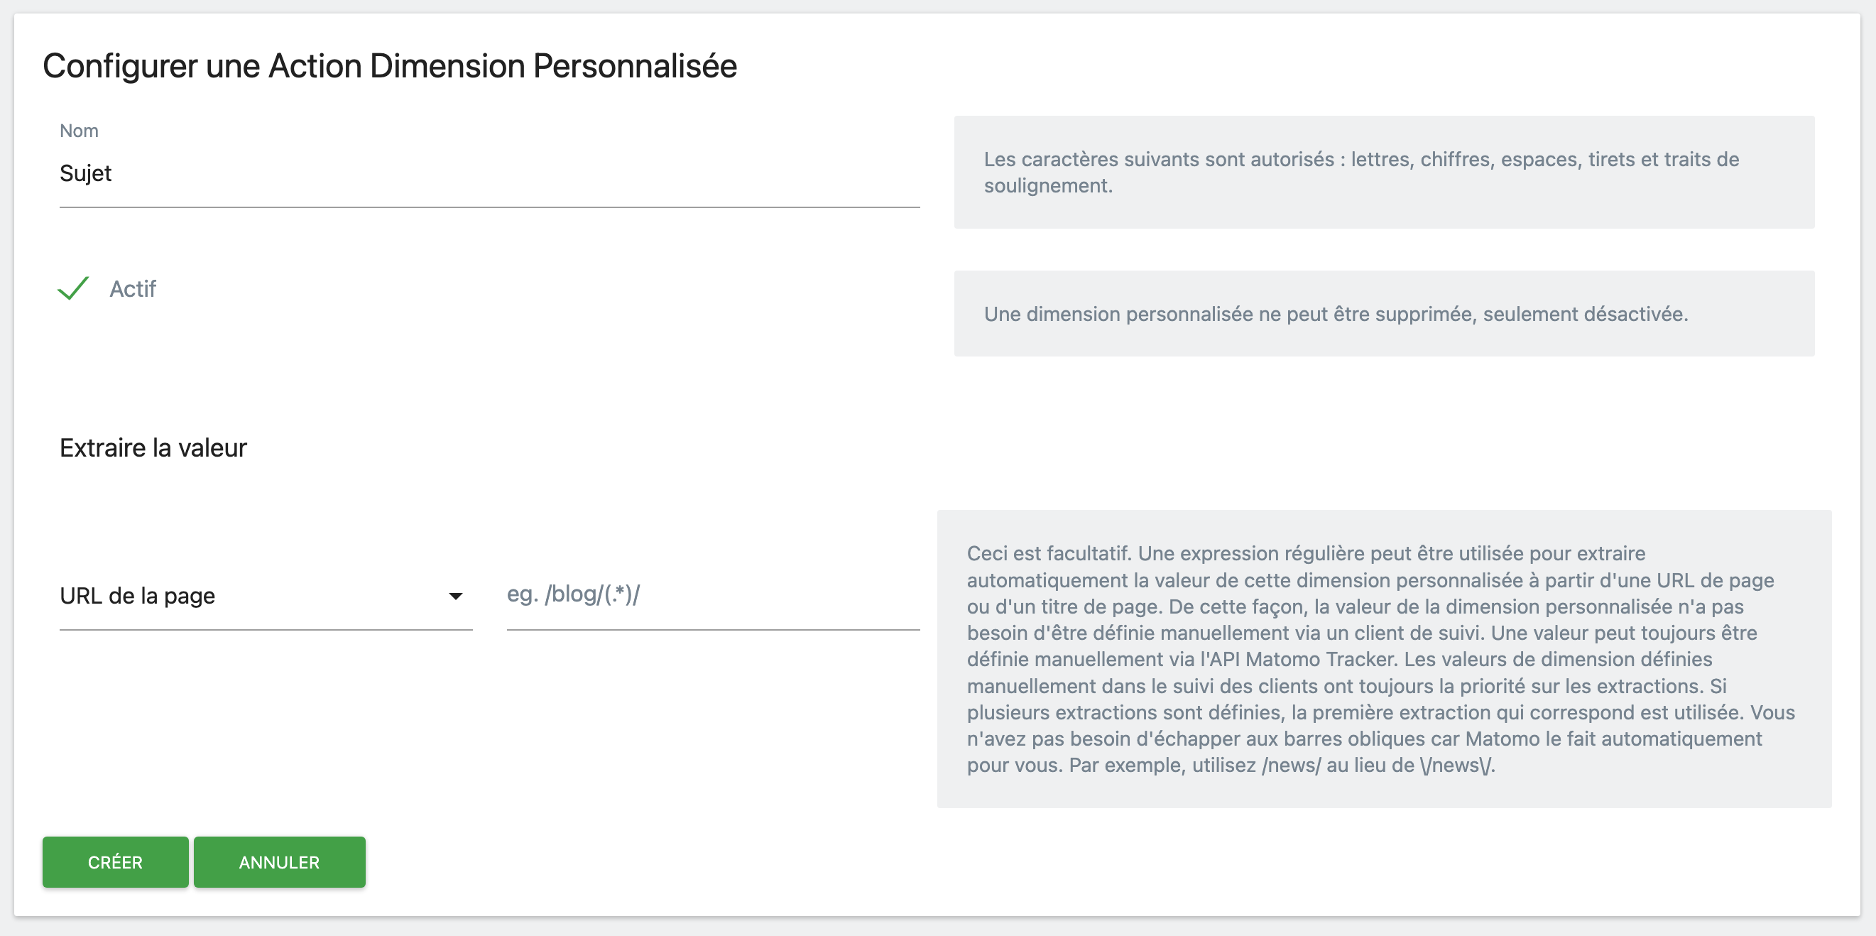Click the help box about allowed characters
The width and height of the screenshot is (1876, 936).
(x=1383, y=172)
